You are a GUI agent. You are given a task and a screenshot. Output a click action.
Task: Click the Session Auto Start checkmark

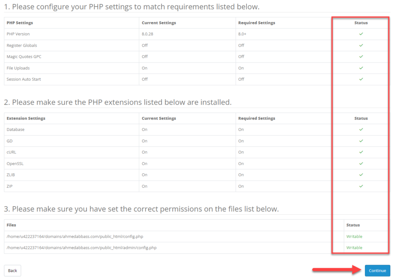[x=361, y=79]
